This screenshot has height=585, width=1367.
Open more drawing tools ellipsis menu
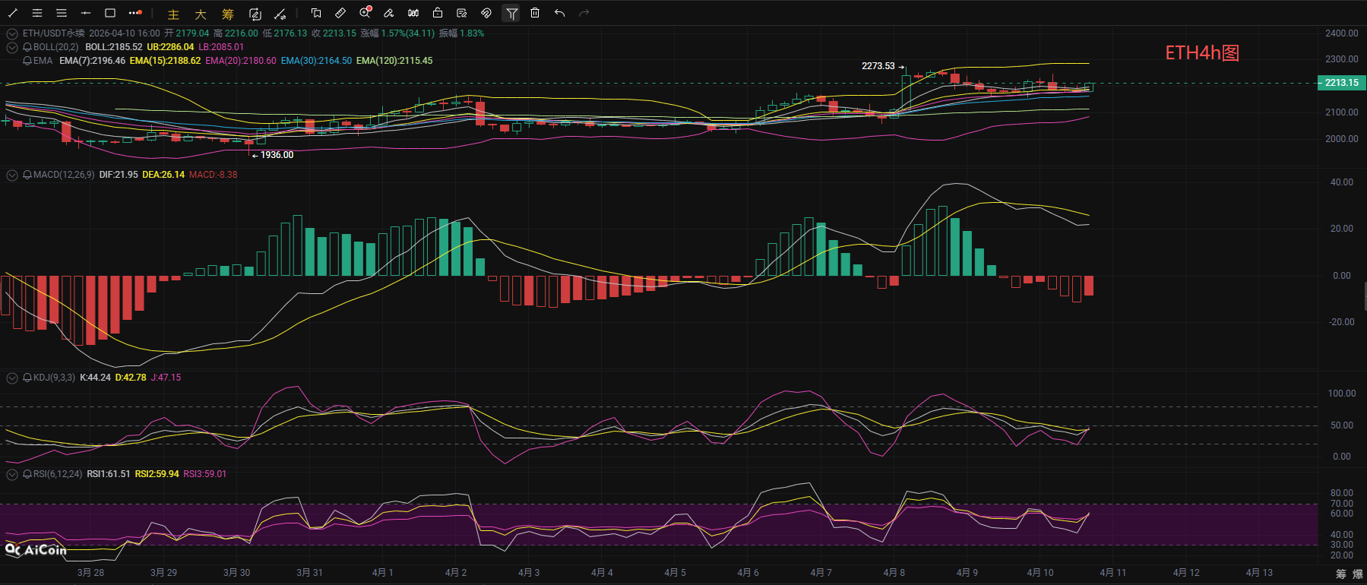pyautogui.click(x=135, y=13)
